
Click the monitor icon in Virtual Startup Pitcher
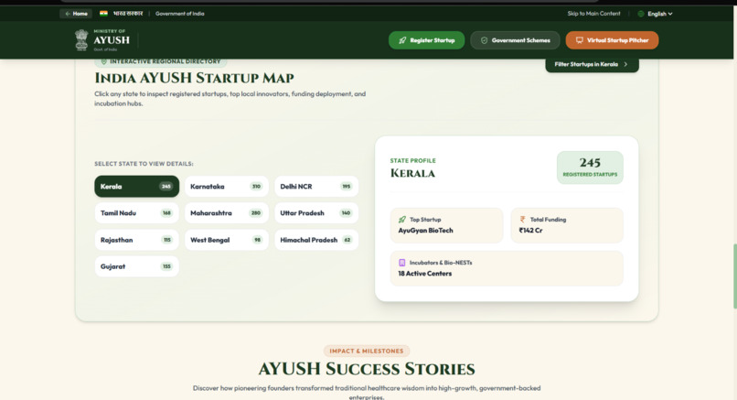pyautogui.click(x=580, y=40)
